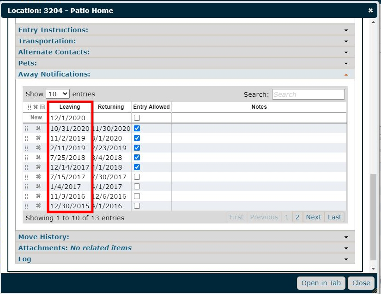This screenshot has width=381, height=294.
Task: Click the 12/6/2016 returning date cell
Action: (112, 196)
